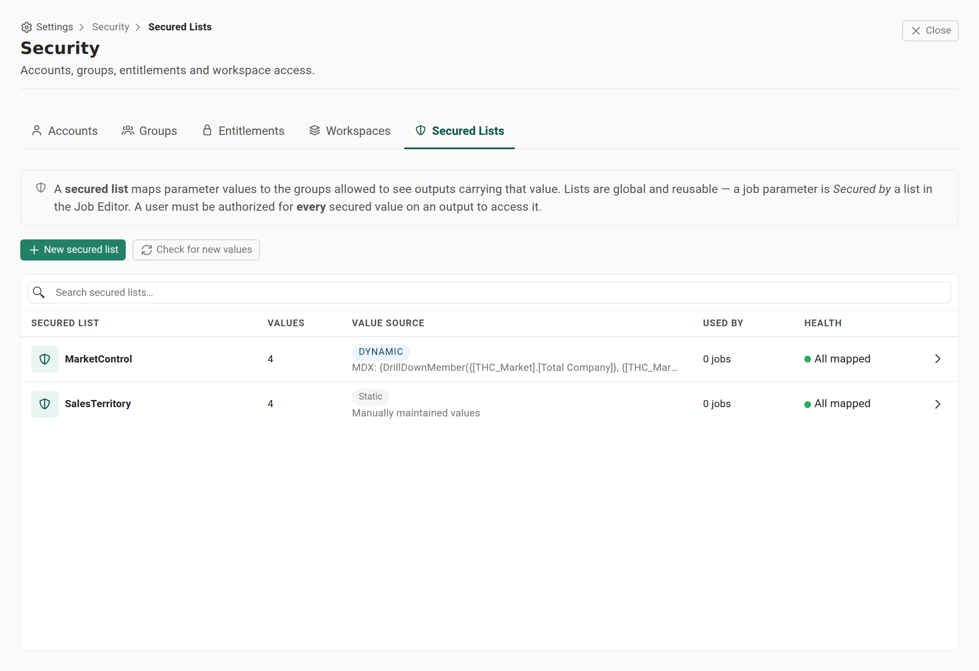Image resolution: width=979 pixels, height=671 pixels.
Task: Click the magnifier icon in search box
Action: click(x=39, y=293)
